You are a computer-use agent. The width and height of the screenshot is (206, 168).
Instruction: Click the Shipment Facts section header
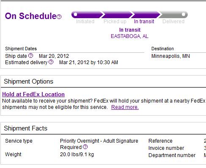[25, 128]
